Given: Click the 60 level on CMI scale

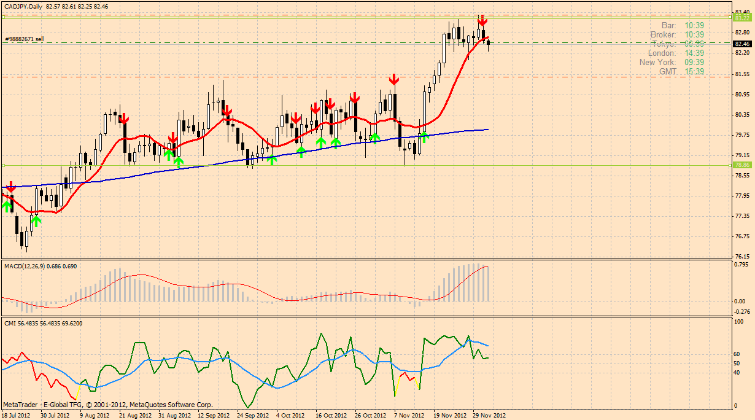Looking at the screenshot, I should tap(738, 354).
